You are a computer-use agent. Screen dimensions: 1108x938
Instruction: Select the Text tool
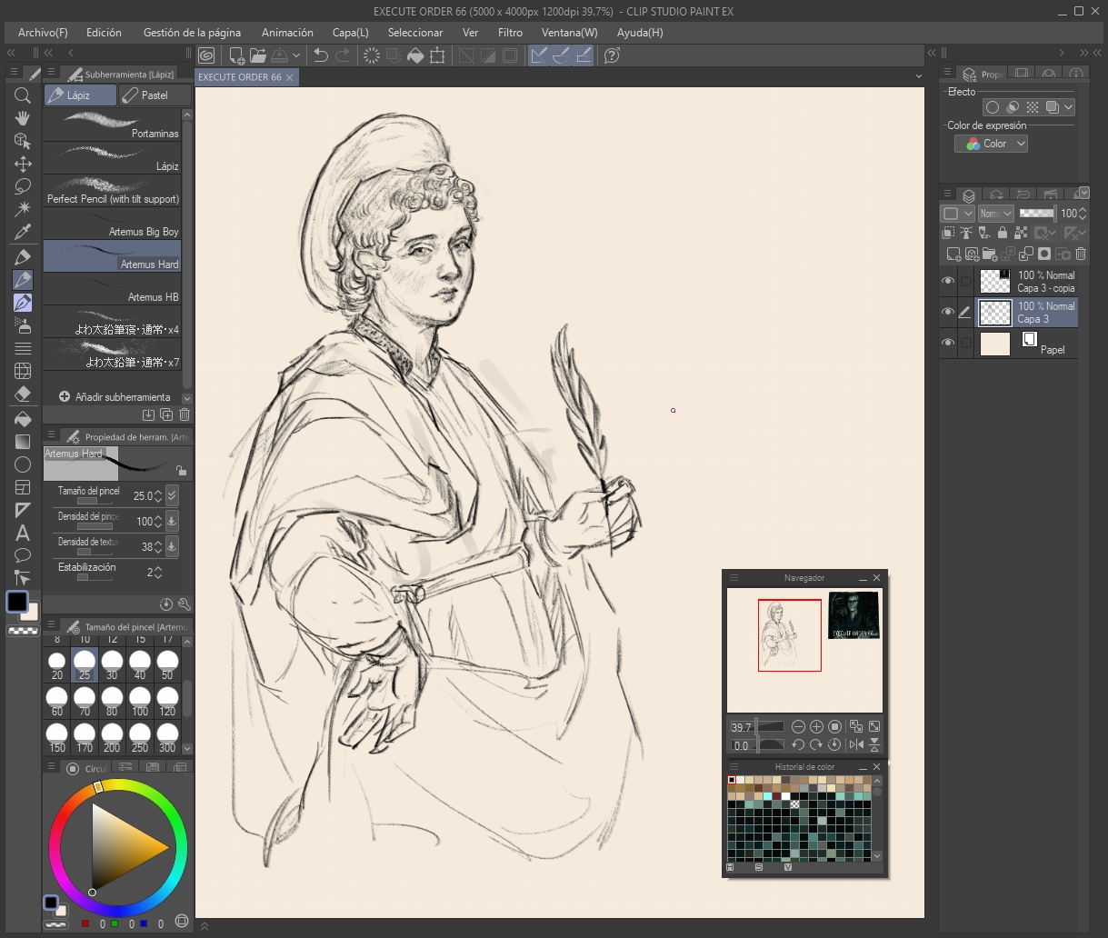[x=23, y=533]
